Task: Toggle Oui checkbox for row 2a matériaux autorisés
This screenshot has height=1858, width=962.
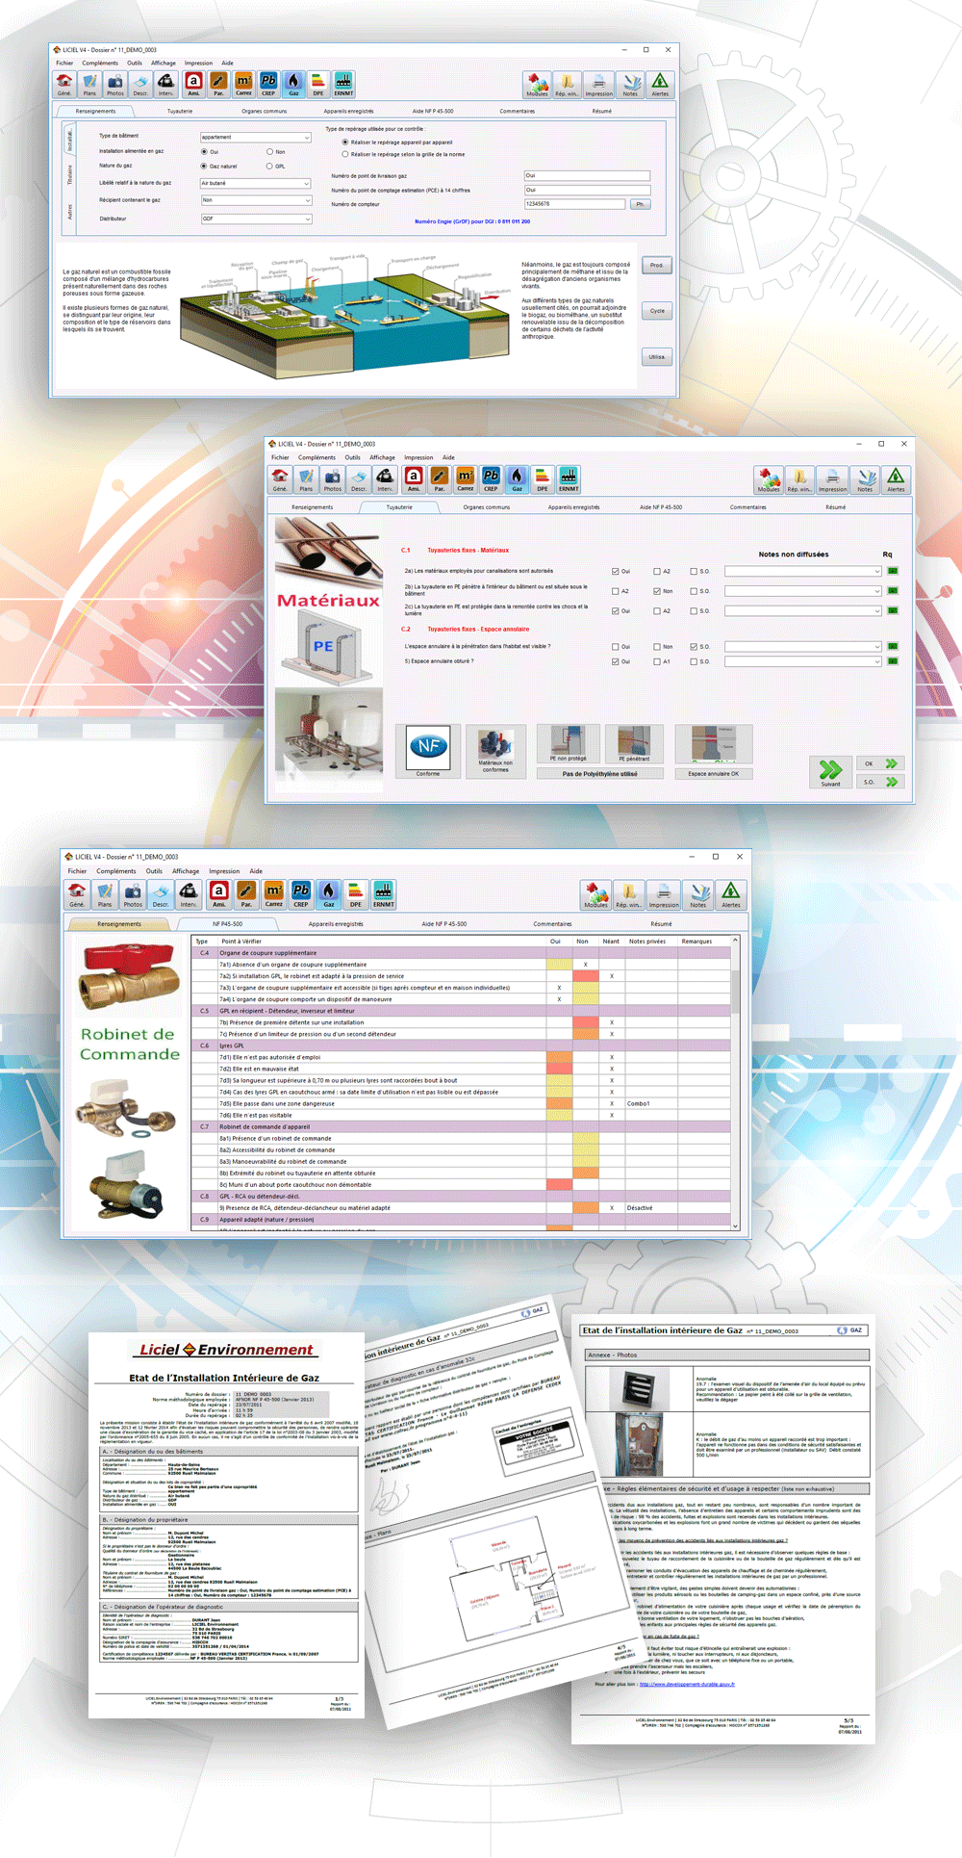Action: point(616,571)
